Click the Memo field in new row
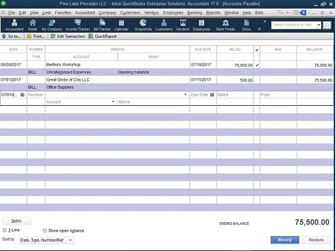Image resolution: width=335 pixels, height=251 pixels. [153, 101]
